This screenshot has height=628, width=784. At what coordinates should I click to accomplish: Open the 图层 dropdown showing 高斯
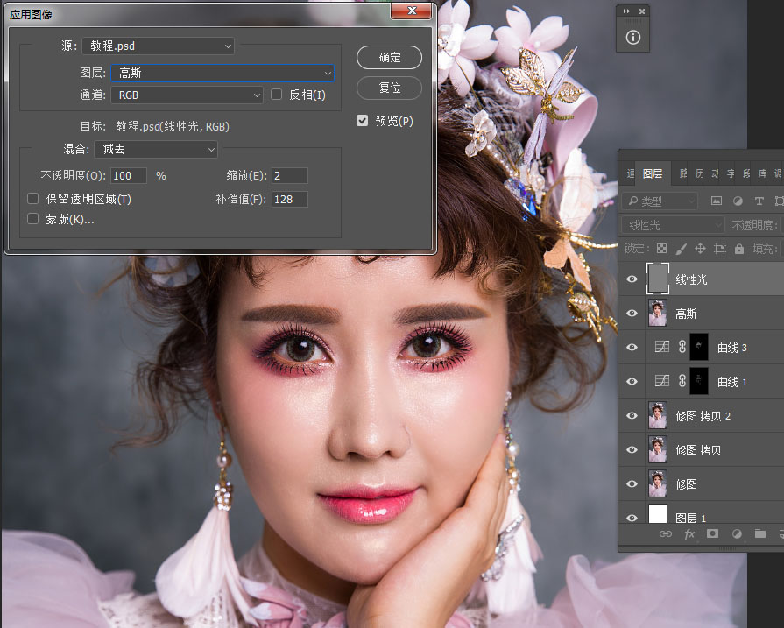point(222,73)
